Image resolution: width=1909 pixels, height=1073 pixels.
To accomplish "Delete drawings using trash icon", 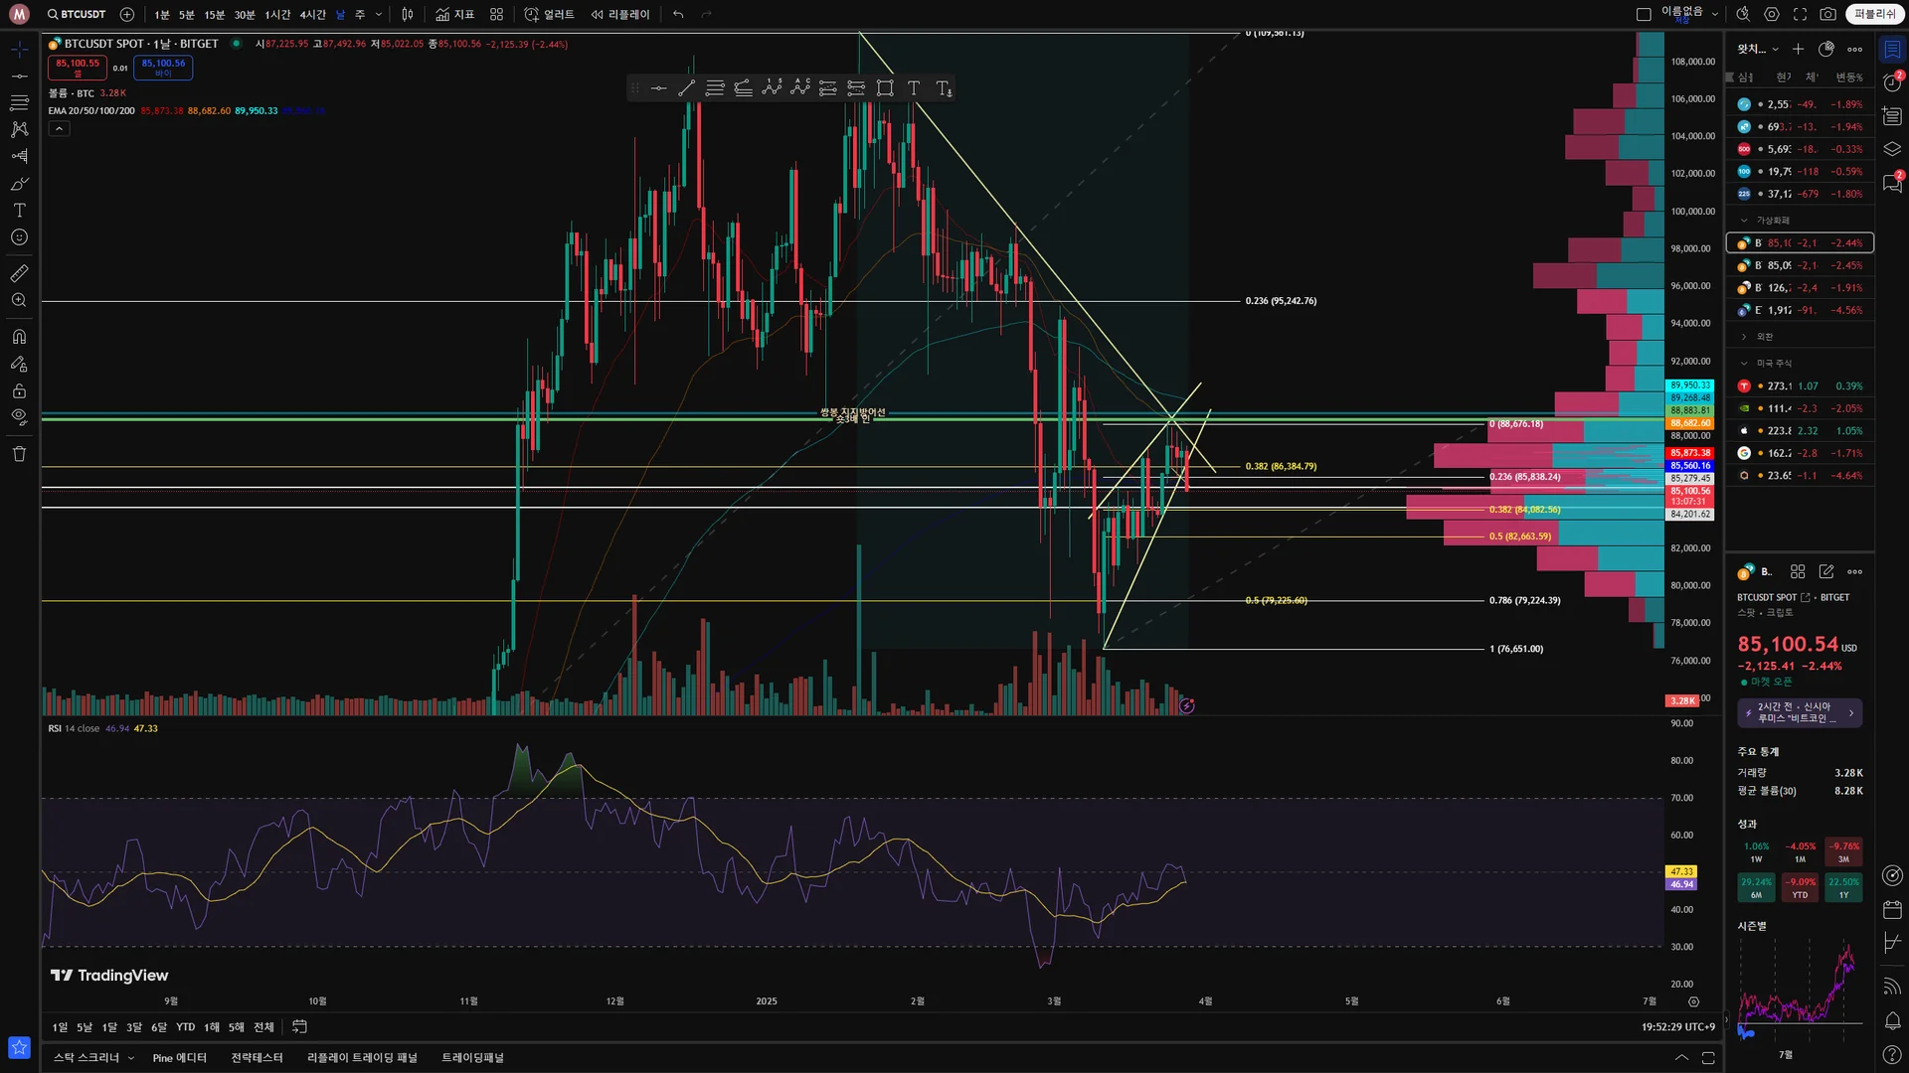I will click(x=19, y=454).
